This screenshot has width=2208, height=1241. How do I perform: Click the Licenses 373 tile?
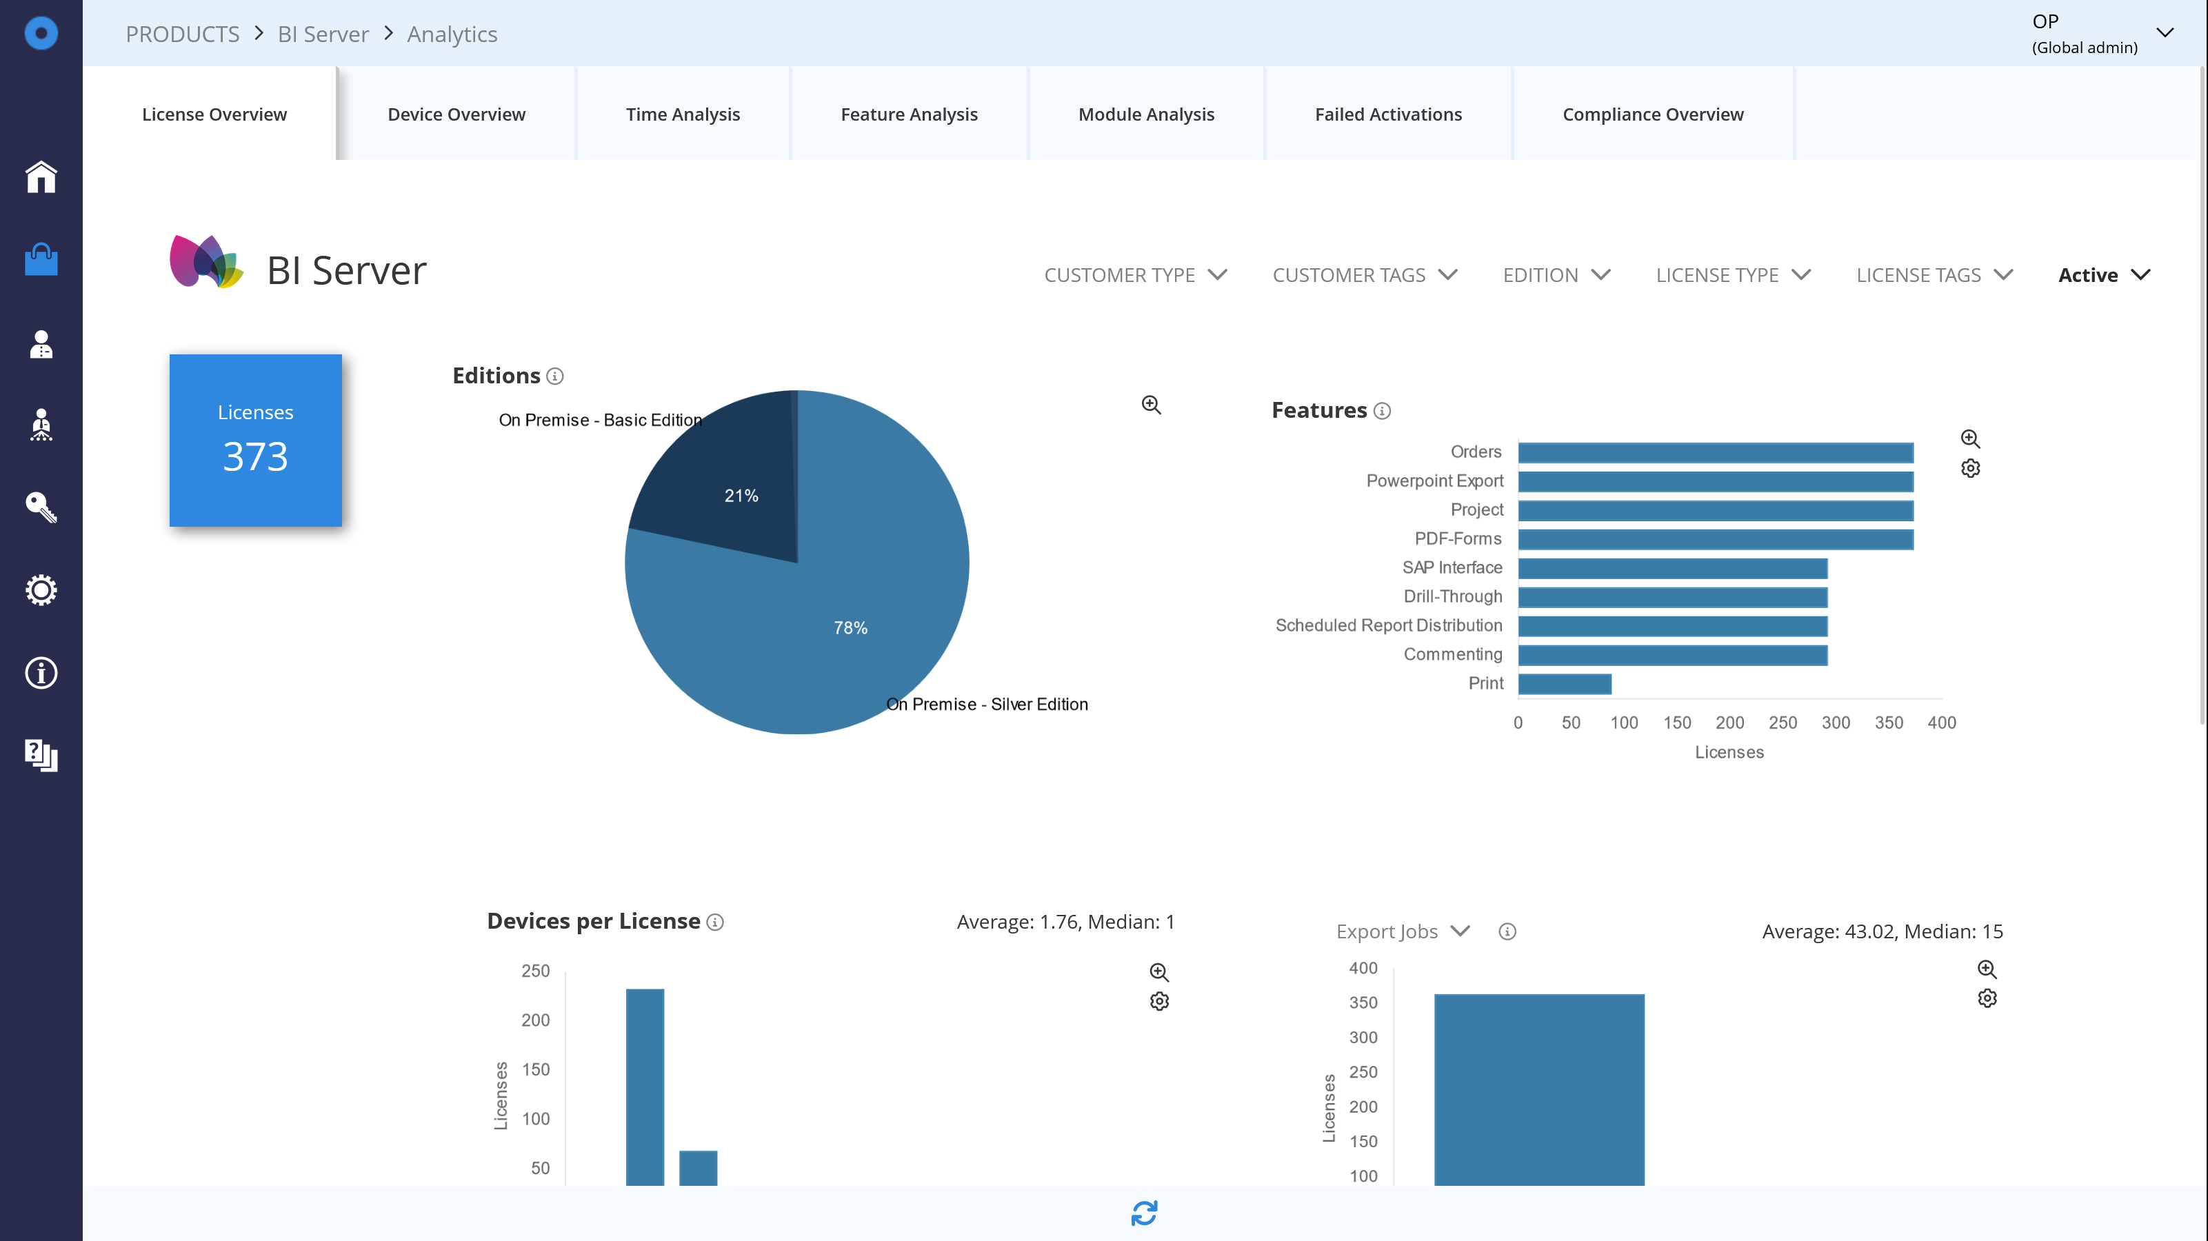255,441
